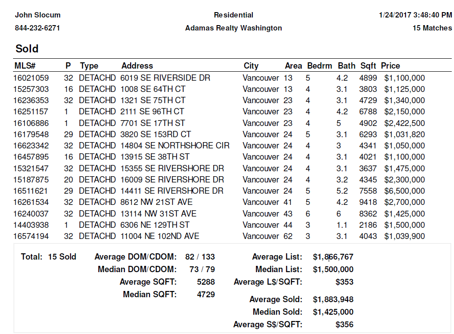Click the Residential report title
This screenshot has width=454, height=334.
(234, 15)
